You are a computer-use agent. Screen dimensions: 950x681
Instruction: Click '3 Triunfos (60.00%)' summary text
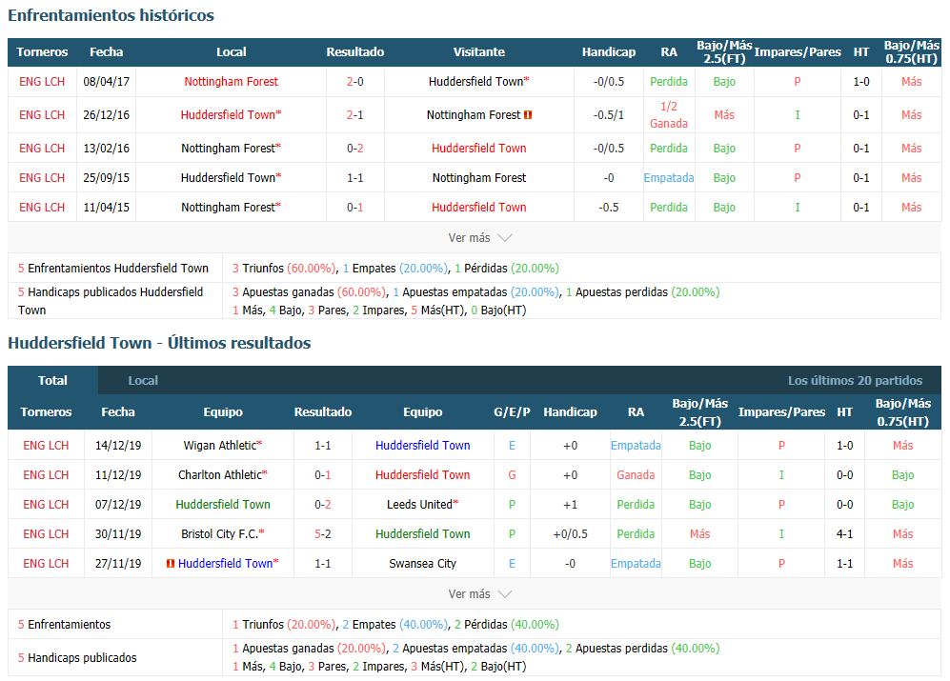point(284,269)
